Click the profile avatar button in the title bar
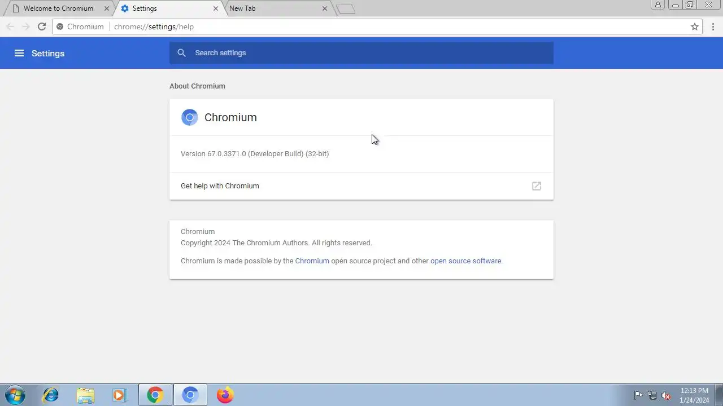 tap(658, 5)
